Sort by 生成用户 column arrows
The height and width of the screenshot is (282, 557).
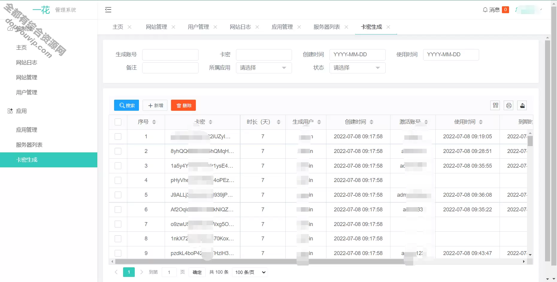click(x=319, y=122)
